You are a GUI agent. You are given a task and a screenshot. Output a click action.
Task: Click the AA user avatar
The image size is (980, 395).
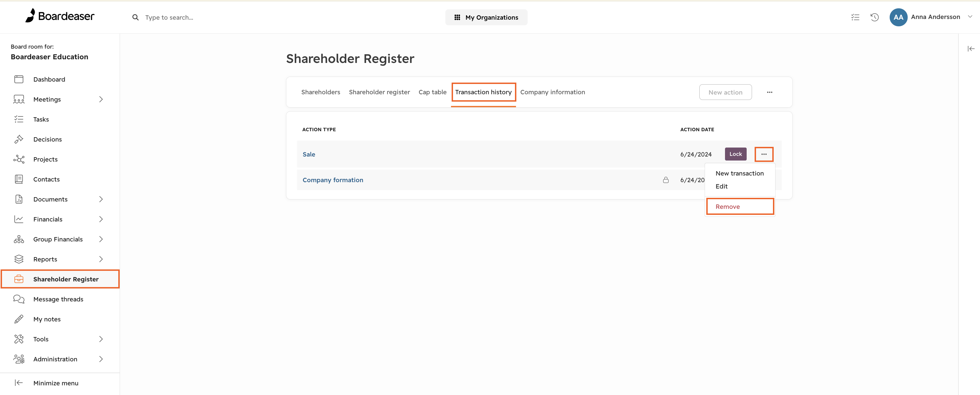point(898,17)
